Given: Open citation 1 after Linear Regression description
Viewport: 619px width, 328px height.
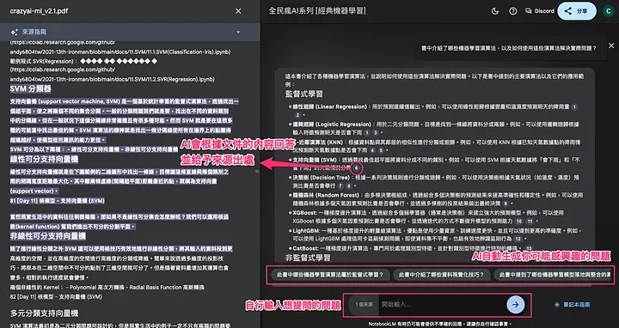Looking at the screenshot, I should 574,106.
